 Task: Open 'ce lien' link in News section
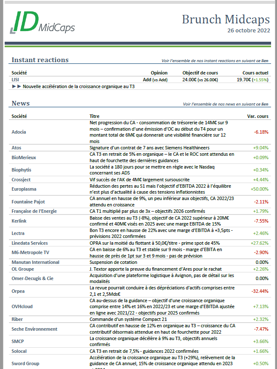click(262, 104)
